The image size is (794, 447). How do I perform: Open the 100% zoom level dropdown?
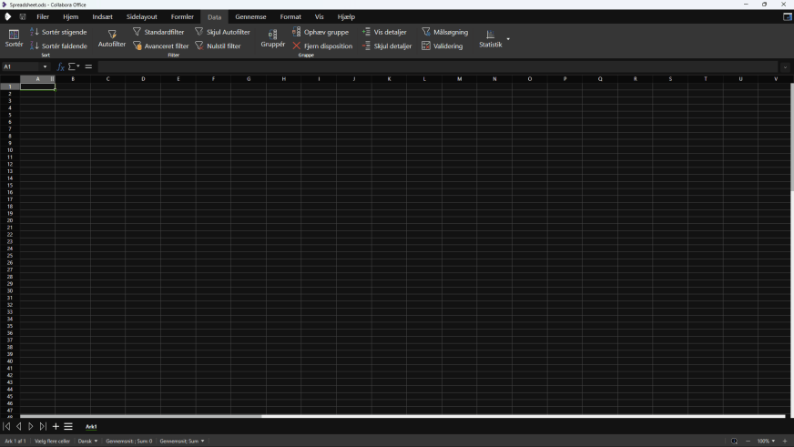(766, 441)
